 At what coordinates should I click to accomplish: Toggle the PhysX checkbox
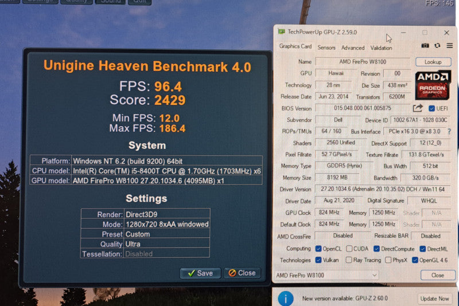click(x=388, y=260)
